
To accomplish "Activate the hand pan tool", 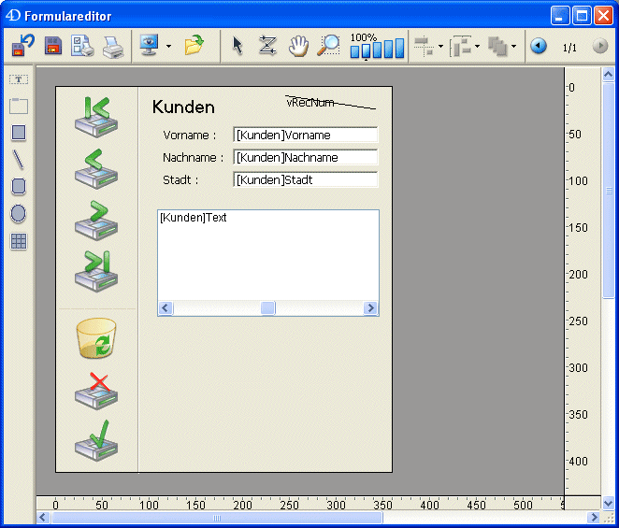I will click(298, 46).
